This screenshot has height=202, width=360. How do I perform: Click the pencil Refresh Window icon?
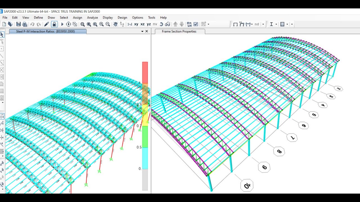tap(47, 24)
